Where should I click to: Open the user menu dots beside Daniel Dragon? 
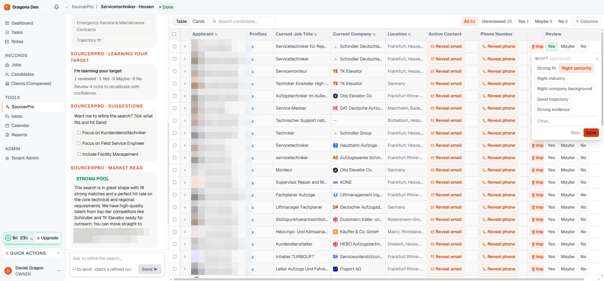pos(59,271)
